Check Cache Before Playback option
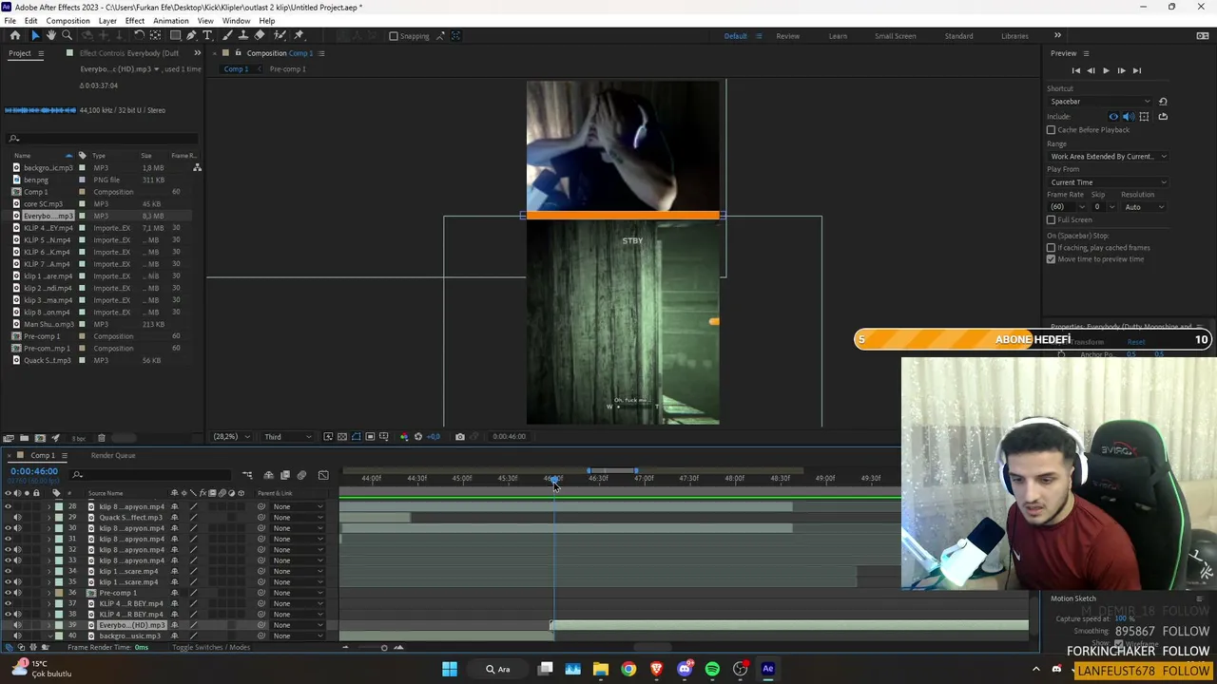The image size is (1217, 684). [x=1051, y=129]
